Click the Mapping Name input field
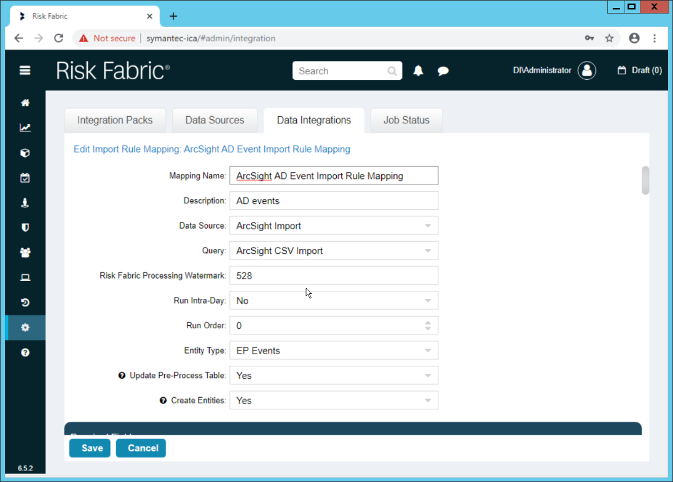Image resolution: width=673 pixels, height=482 pixels. coord(334,176)
